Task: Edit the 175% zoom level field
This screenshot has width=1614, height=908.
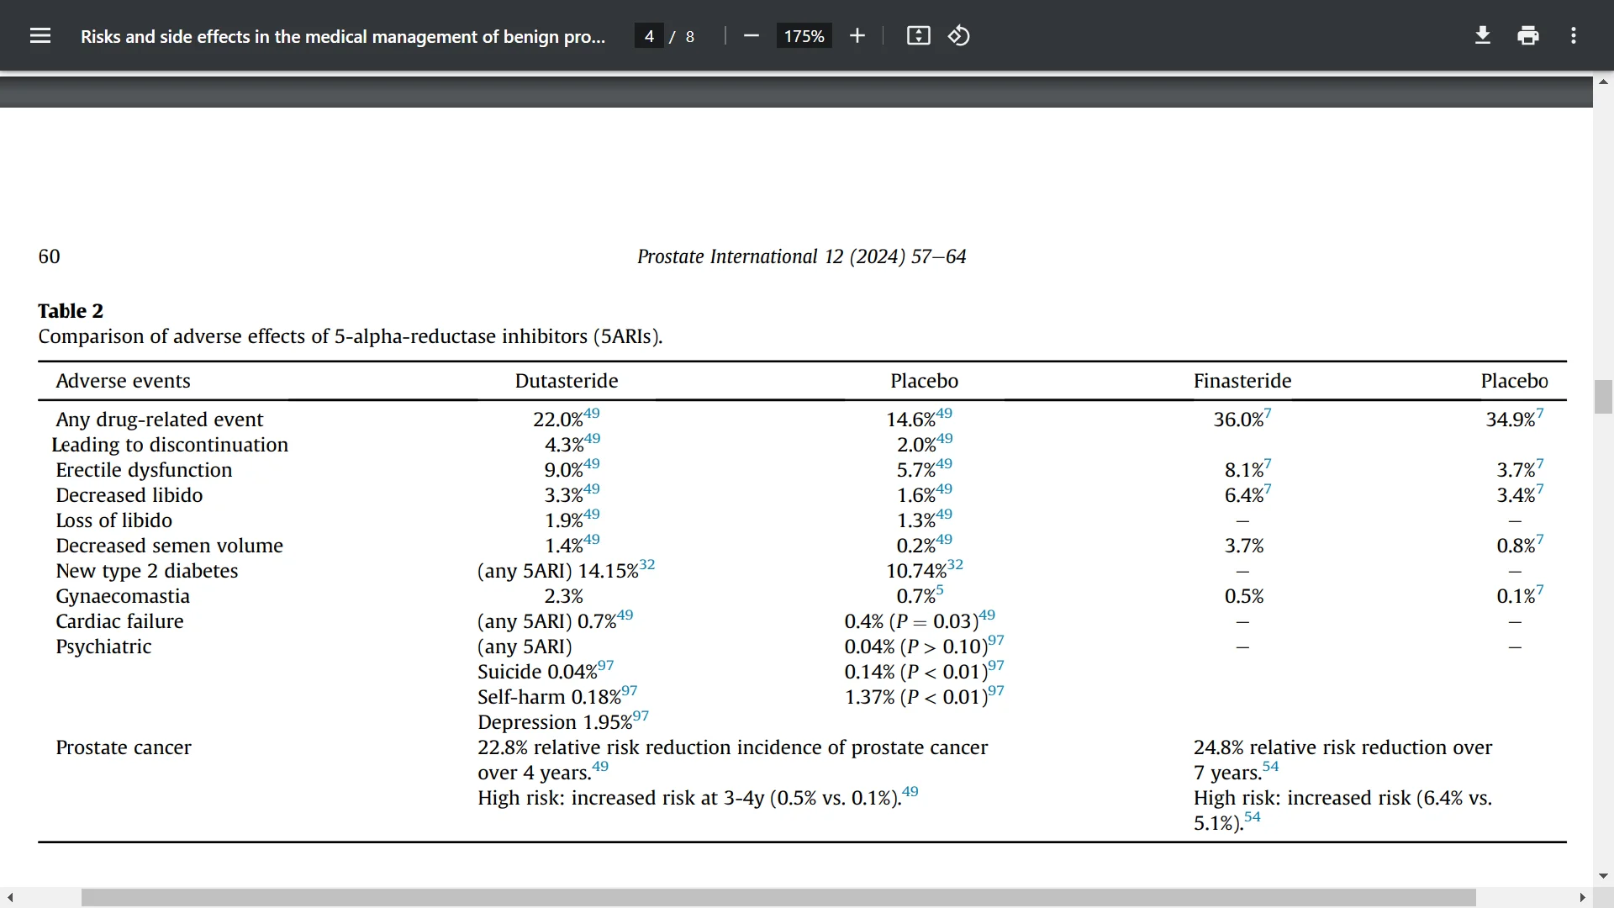Action: point(804,36)
